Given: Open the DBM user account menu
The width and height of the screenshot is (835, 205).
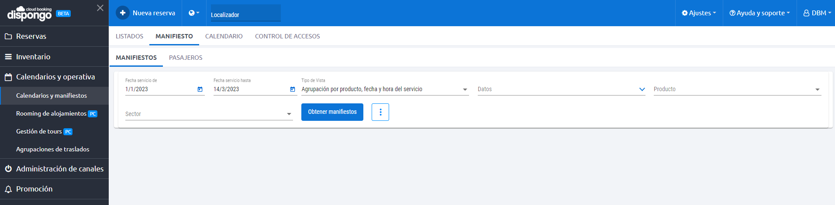Looking at the screenshot, I should click(817, 13).
